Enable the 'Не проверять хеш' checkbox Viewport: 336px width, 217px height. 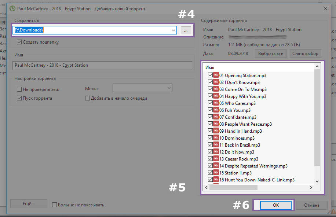(19, 89)
